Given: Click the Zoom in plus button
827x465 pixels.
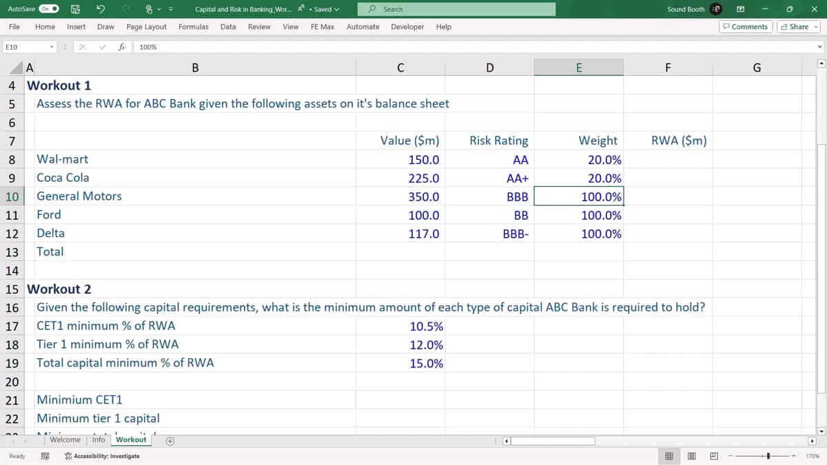Looking at the screenshot, I should tap(794, 456).
